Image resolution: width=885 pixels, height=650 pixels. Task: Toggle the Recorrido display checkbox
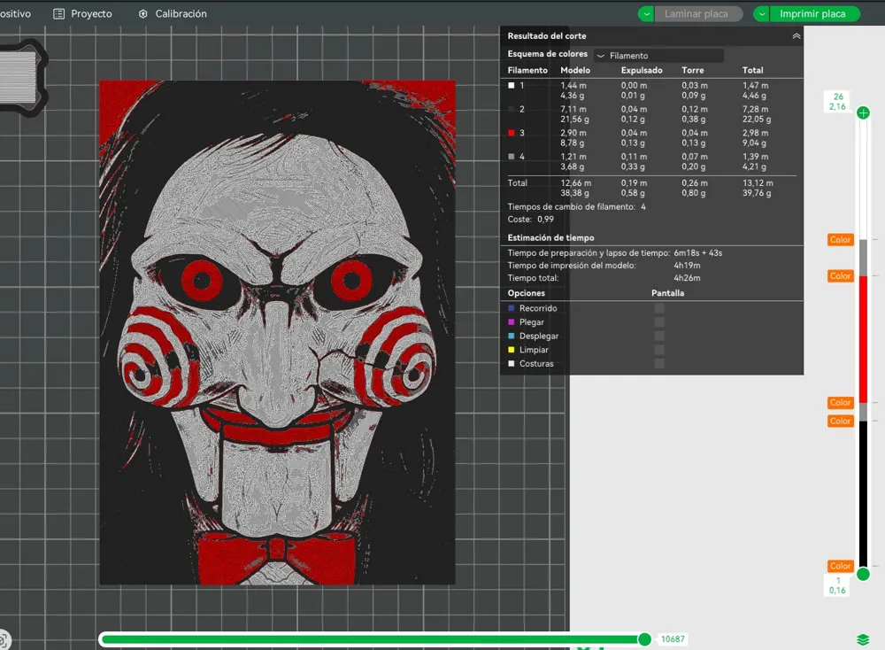tap(659, 308)
